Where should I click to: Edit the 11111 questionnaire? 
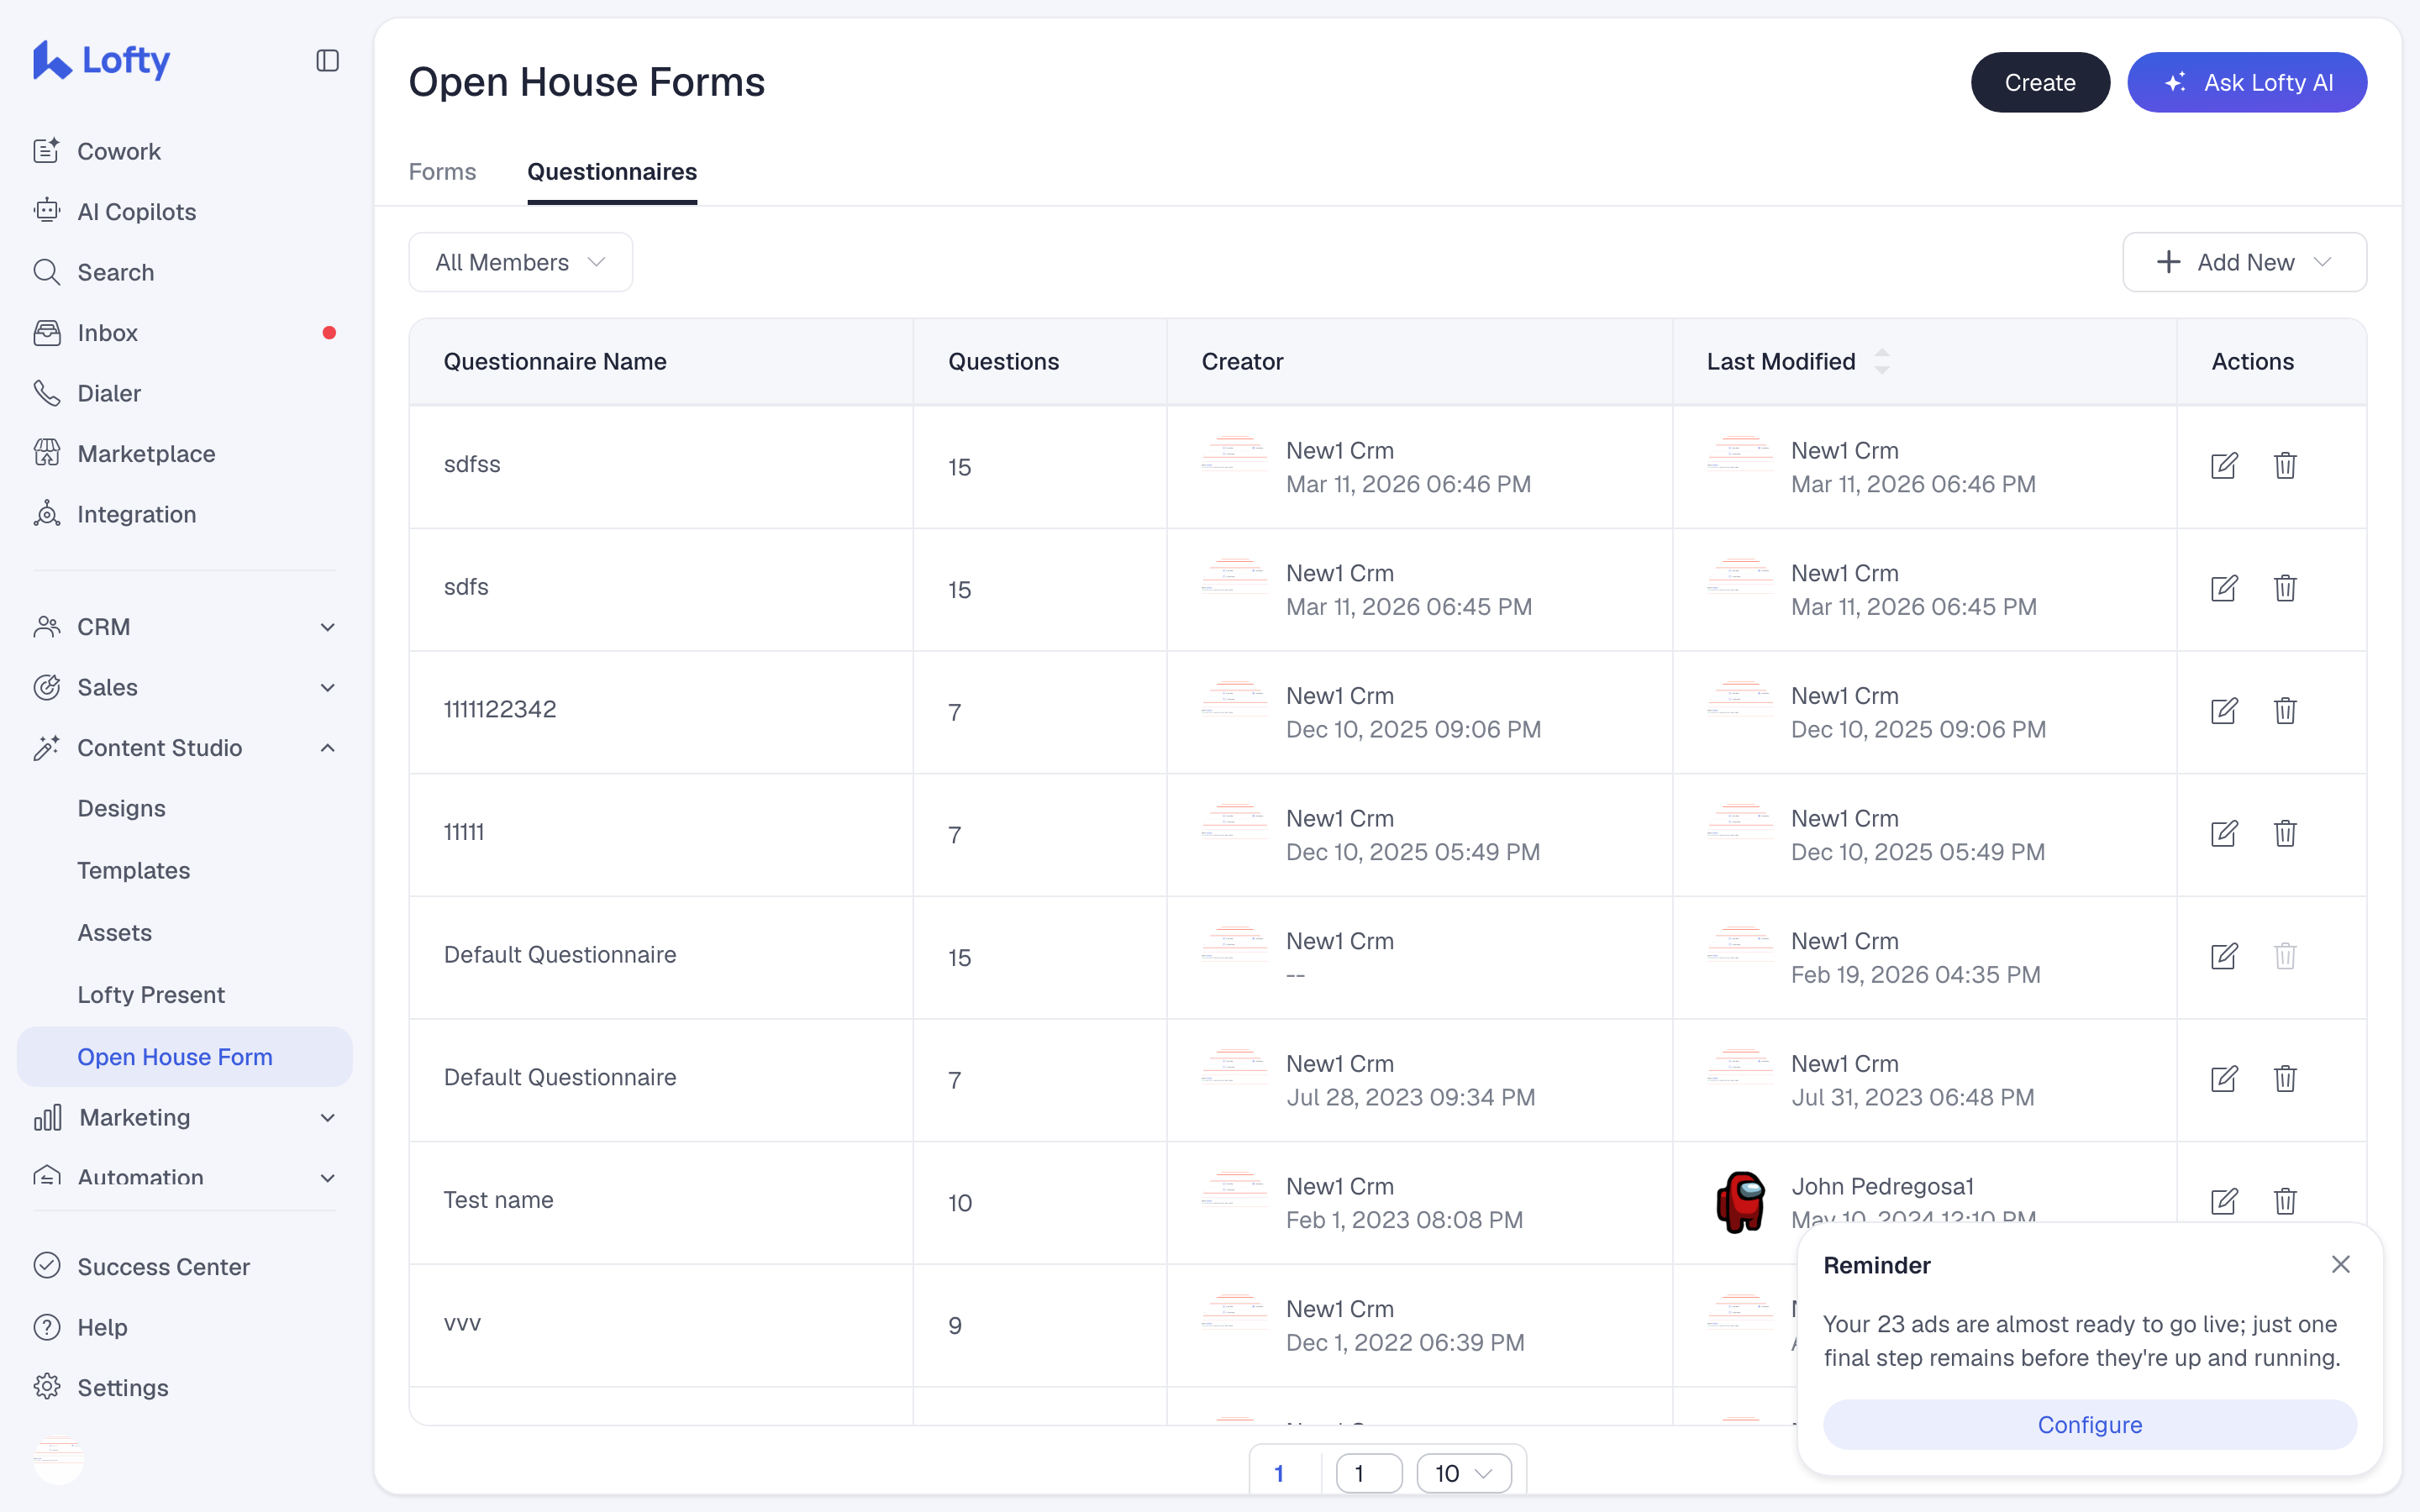point(2224,834)
